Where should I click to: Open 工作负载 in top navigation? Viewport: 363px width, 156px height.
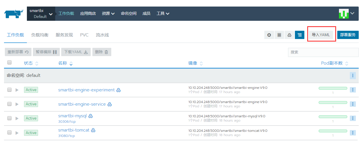pos(66,13)
